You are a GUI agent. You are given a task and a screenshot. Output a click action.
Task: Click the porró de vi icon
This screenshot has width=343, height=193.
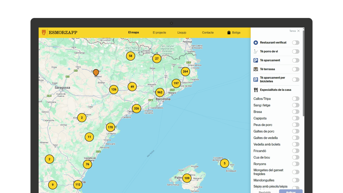[x=256, y=51]
